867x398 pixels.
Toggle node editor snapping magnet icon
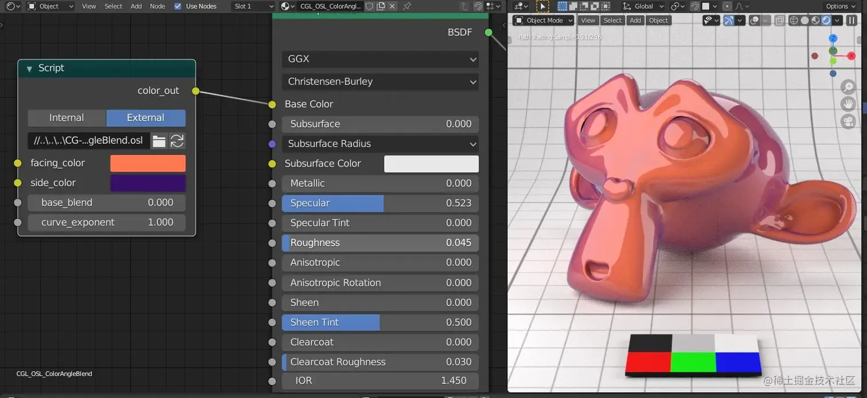click(478, 6)
